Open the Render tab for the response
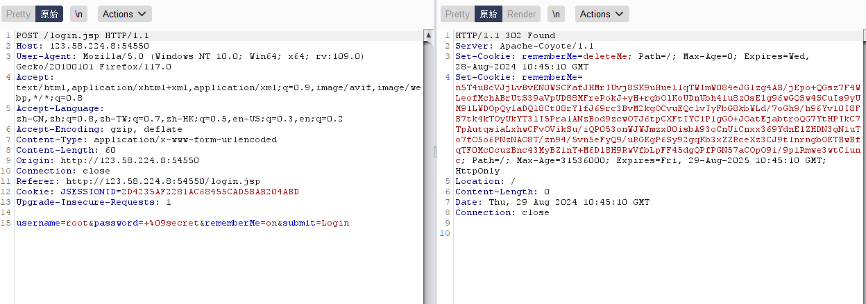The image size is (866, 304). point(521,14)
